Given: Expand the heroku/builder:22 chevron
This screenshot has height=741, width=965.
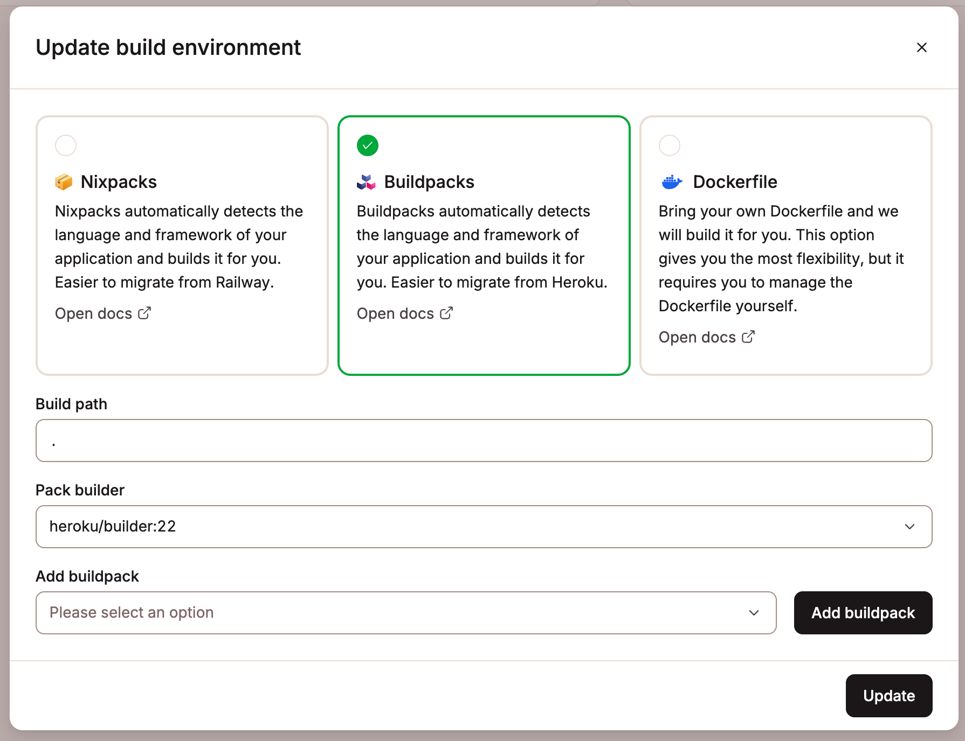Looking at the screenshot, I should 910,527.
